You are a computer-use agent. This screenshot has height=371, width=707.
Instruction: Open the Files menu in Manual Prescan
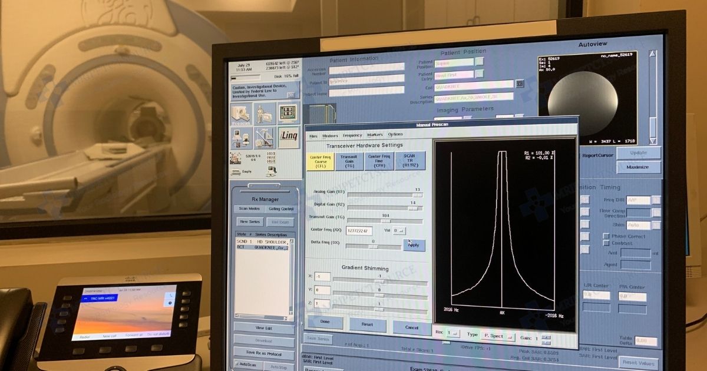pos(313,136)
